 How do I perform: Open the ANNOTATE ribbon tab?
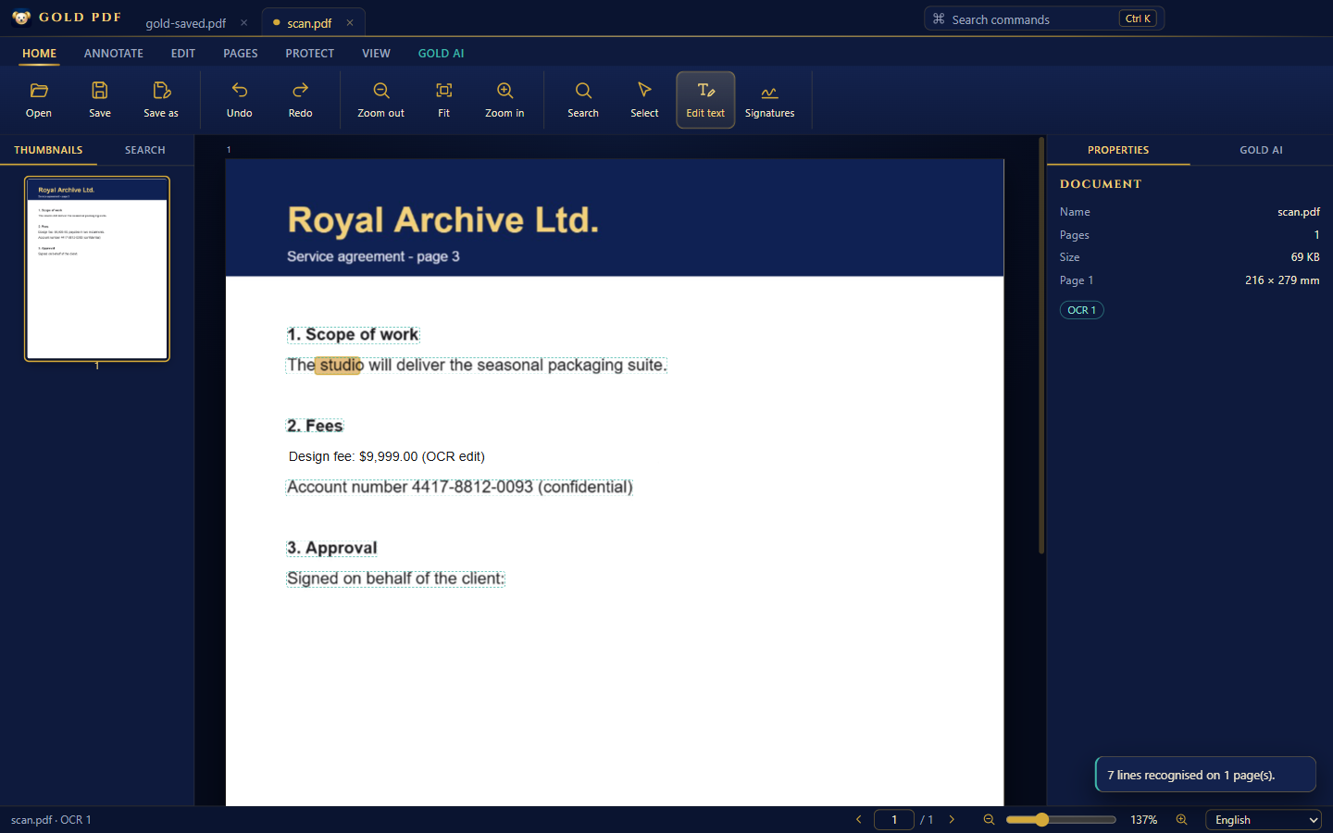(114, 54)
